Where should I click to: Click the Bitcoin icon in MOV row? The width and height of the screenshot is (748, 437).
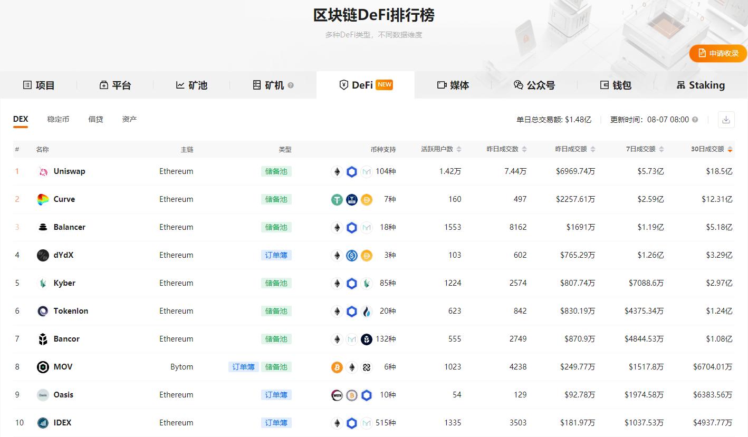337,367
